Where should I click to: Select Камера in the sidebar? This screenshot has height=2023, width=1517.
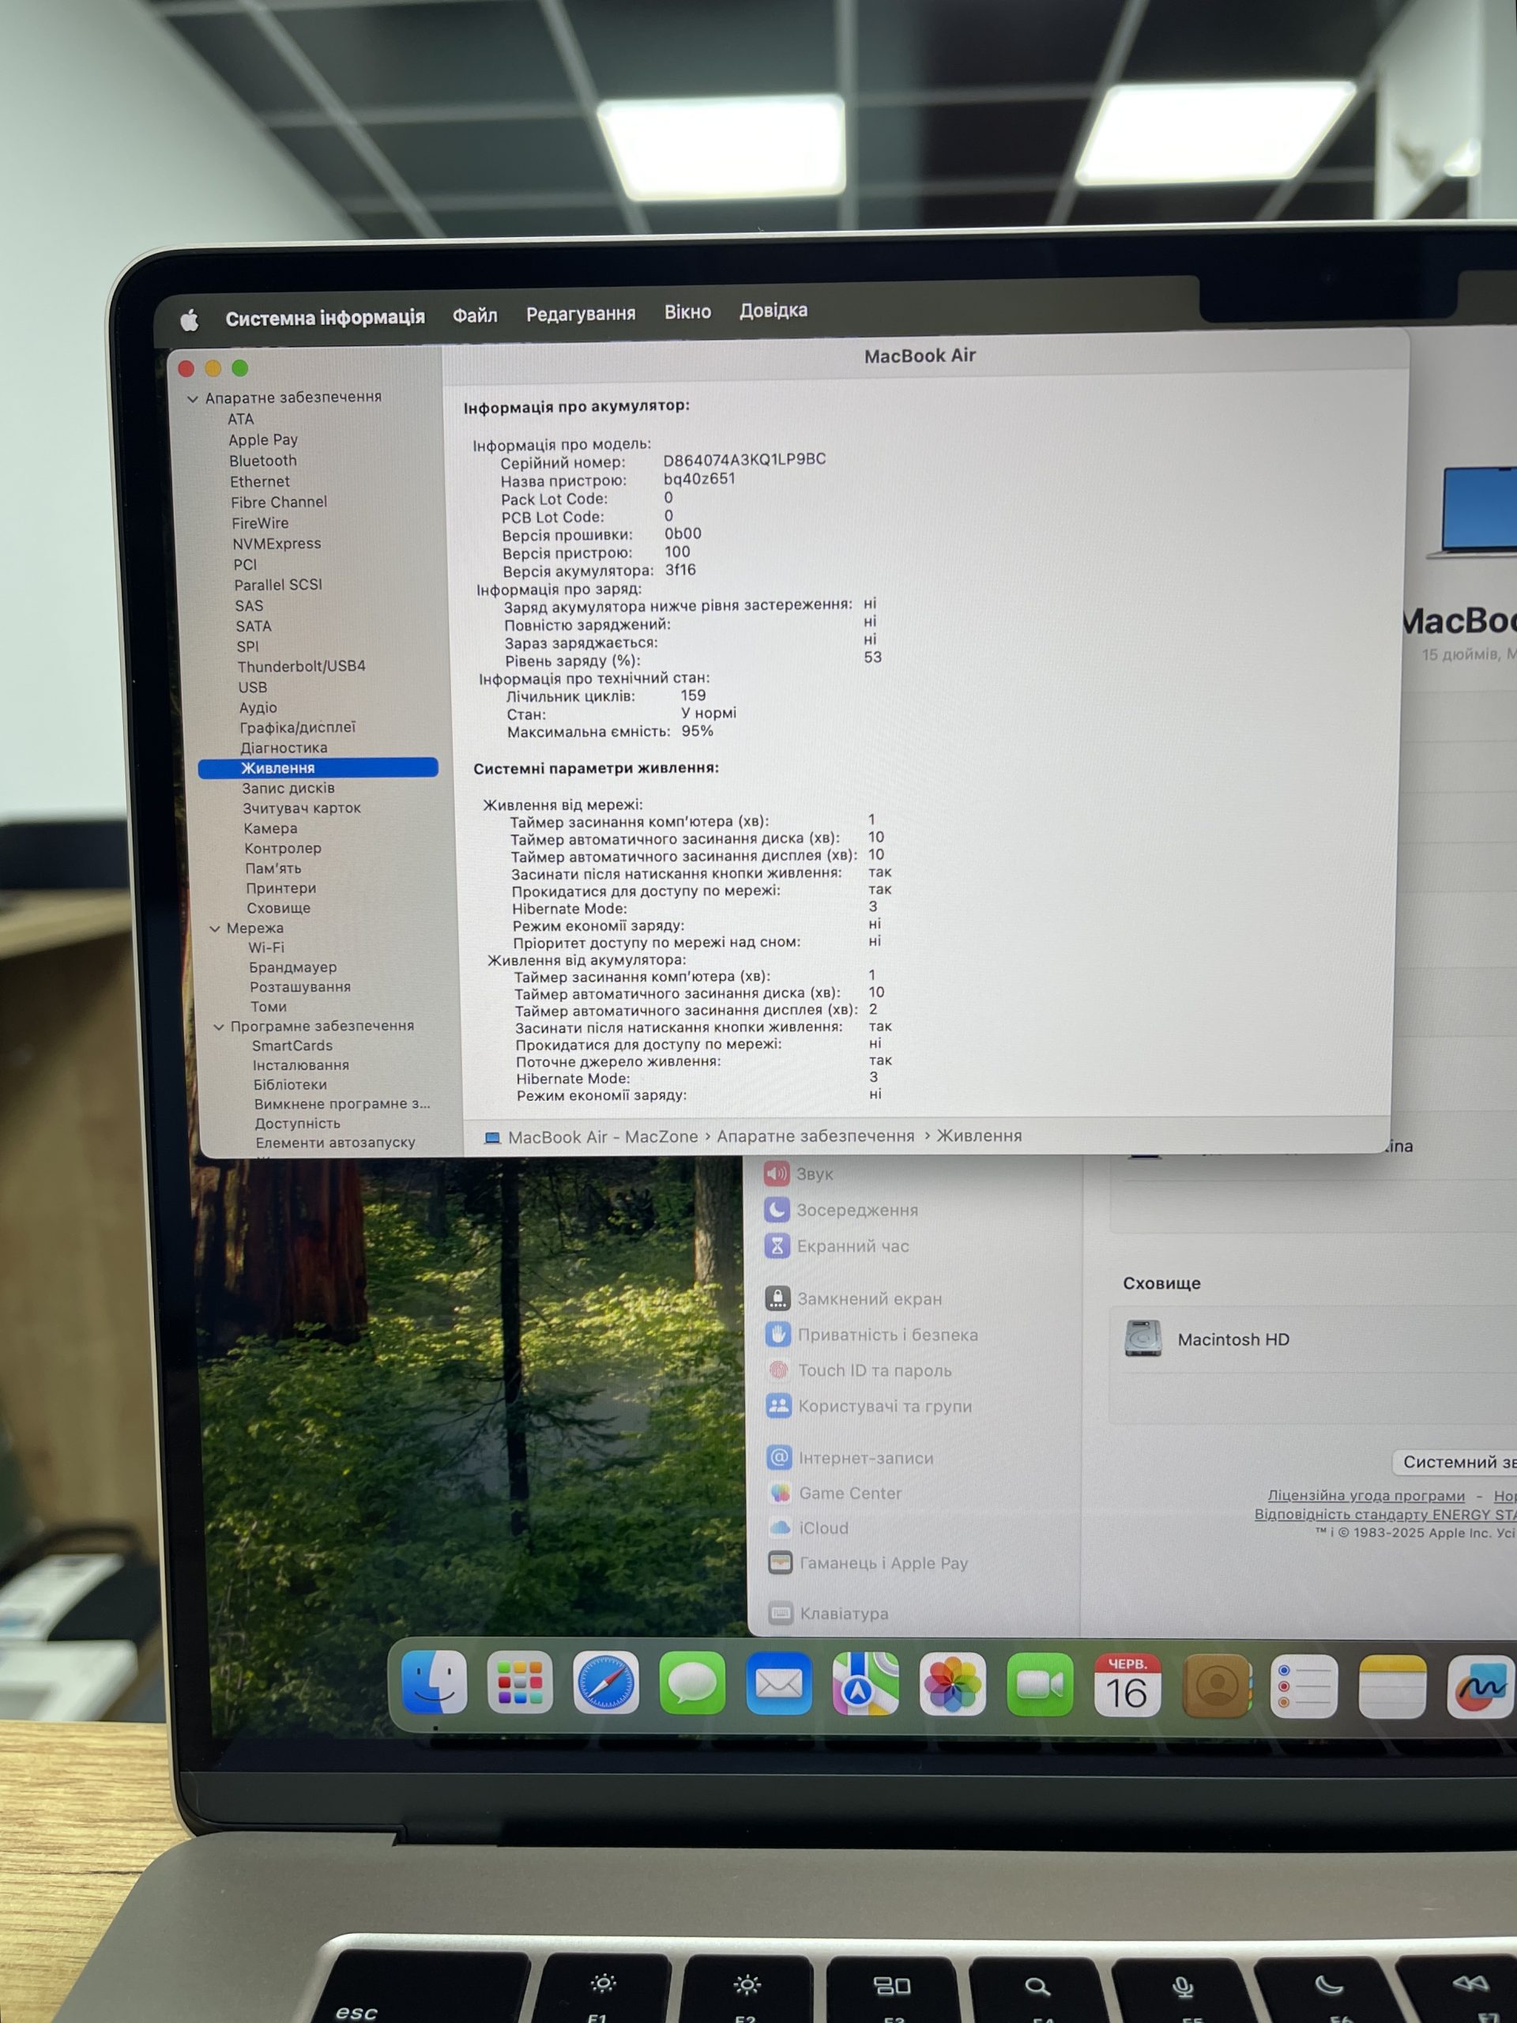pos(269,827)
